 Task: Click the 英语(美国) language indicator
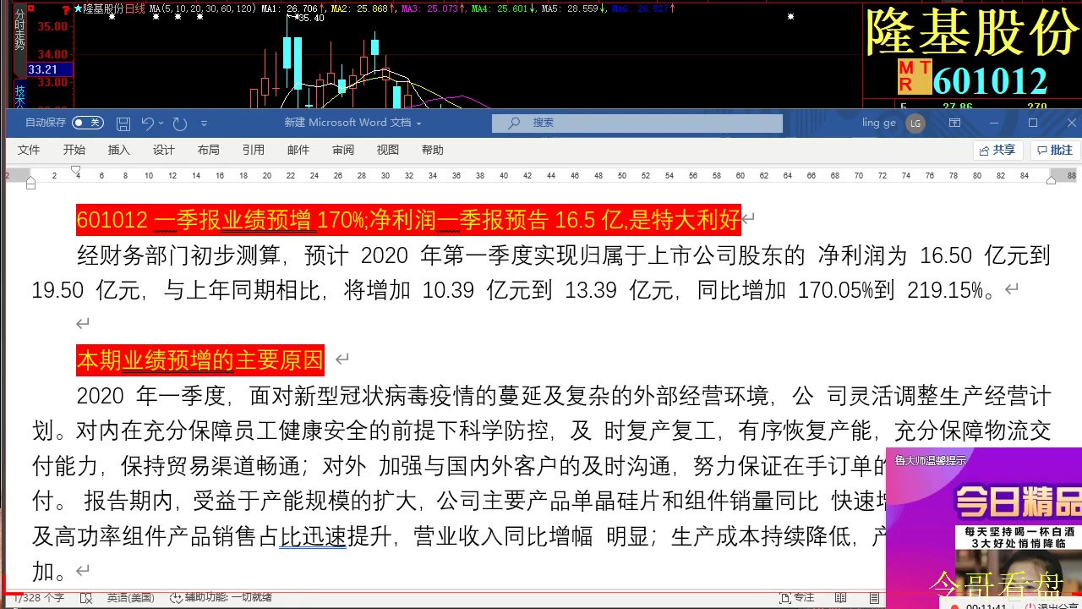[130, 598]
